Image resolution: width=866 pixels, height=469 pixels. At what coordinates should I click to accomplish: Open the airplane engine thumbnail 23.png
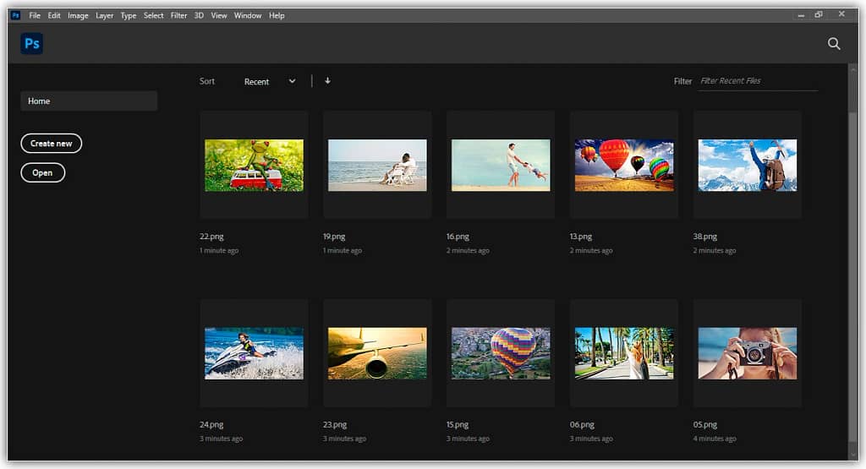point(377,353)
